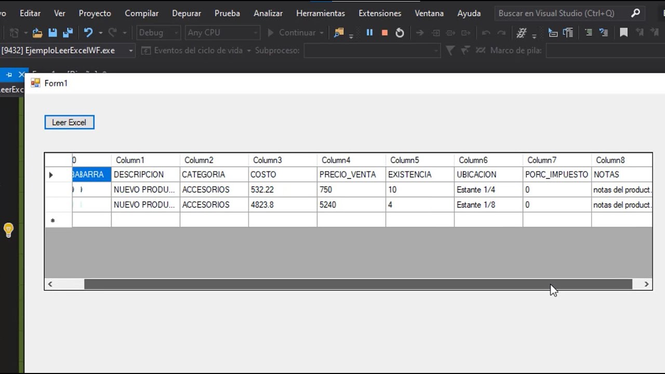Click the pin icon on document tab

pyautogui.click(x=9, y=75)
